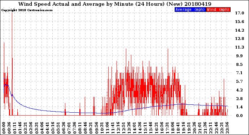Click the 04:06 time axis label
The height and width of the screenshot is (135, 249).
pyautogui.click(x=42, y=128)
